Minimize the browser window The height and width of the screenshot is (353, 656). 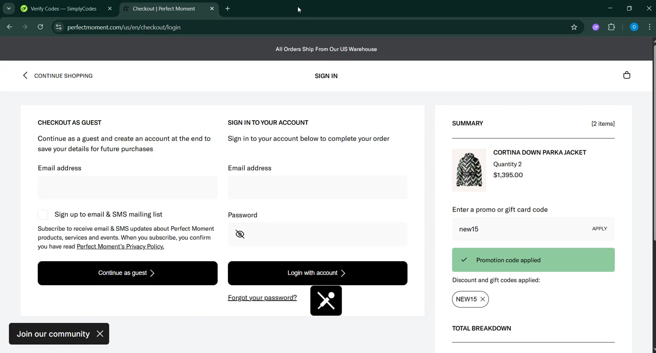pos(610,8)
